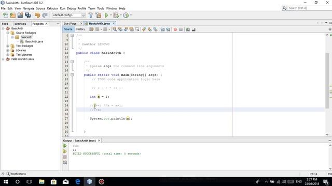Collapse the header comment fold at top
This screenshot has height=186, width=332.
(x=72, y=35)
